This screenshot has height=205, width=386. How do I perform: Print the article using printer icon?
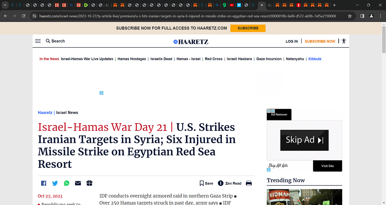[x=249, y=183]
